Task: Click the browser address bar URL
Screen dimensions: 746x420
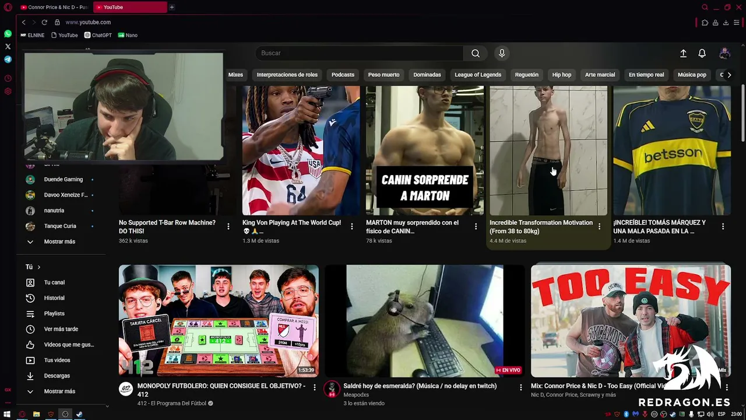Action: (88, 22)
